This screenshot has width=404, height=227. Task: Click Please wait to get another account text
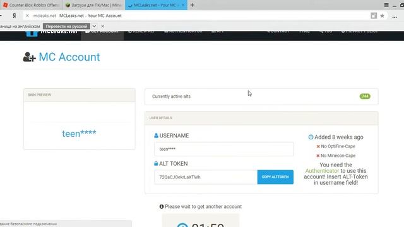[x=203, y=206]
